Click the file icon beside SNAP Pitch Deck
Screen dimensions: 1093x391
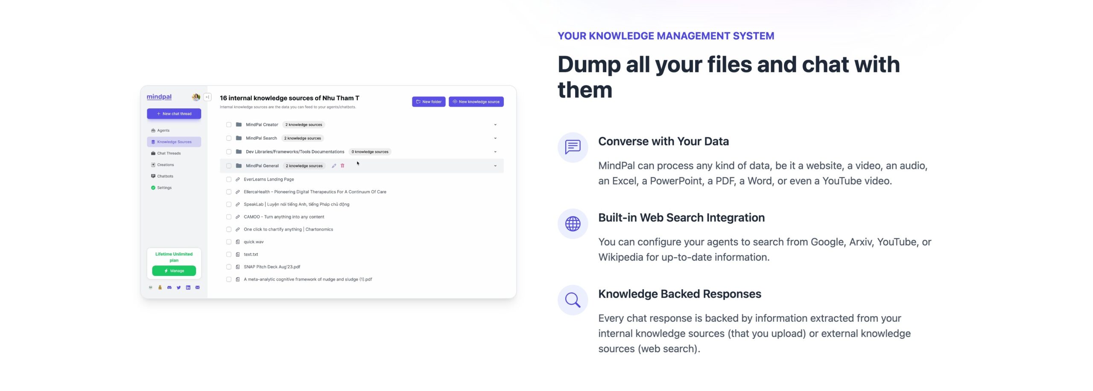238,267
